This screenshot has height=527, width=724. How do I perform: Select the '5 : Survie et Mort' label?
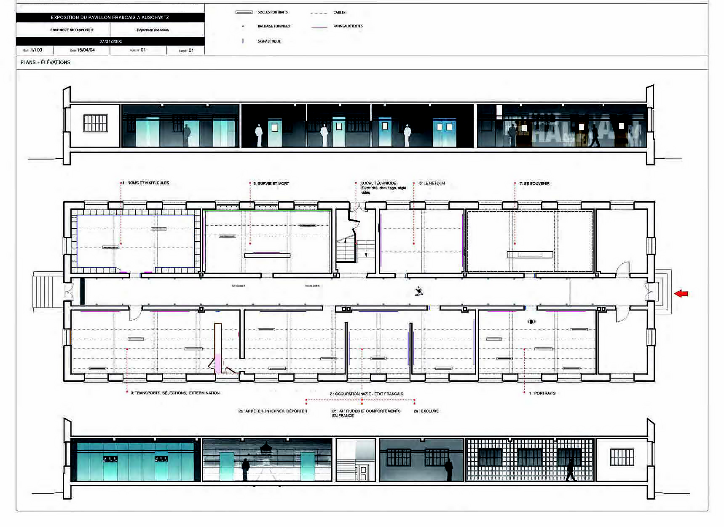coord(271,184)
